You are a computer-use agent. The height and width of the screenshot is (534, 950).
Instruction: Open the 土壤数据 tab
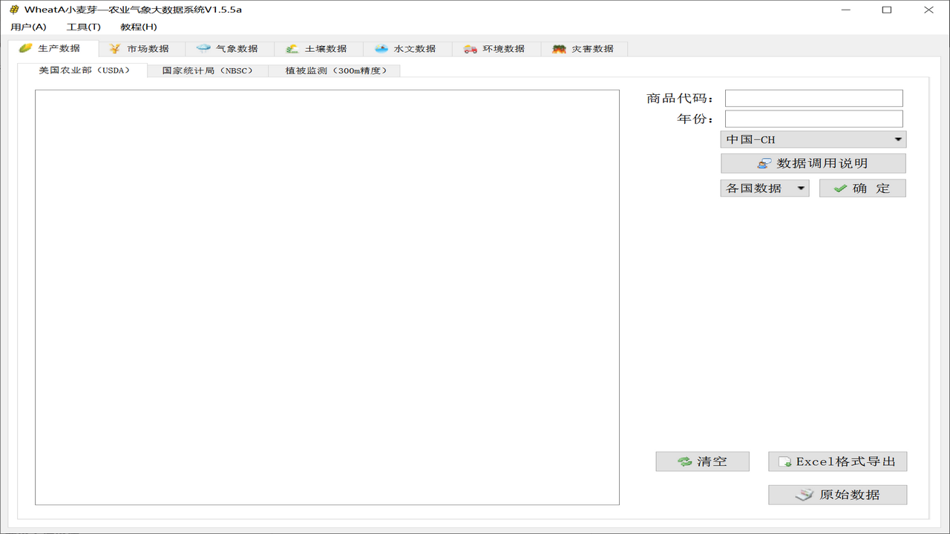[x=318, y=49]
